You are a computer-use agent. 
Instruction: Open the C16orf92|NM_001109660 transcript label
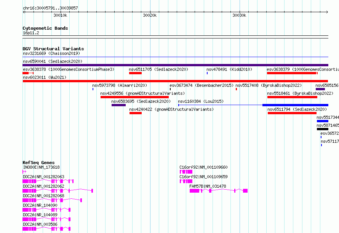click(x=203, y=167)
